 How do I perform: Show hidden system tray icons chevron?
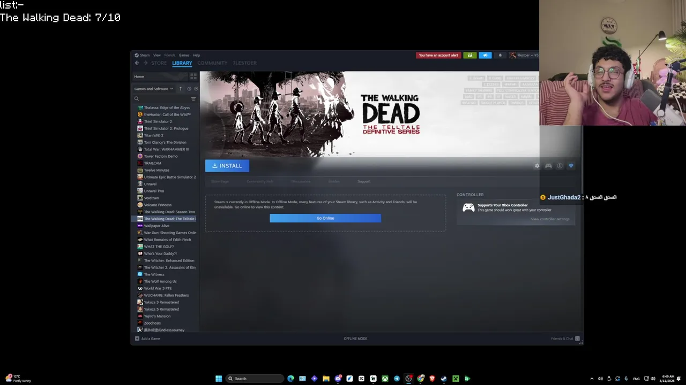(x=592, y=379)
